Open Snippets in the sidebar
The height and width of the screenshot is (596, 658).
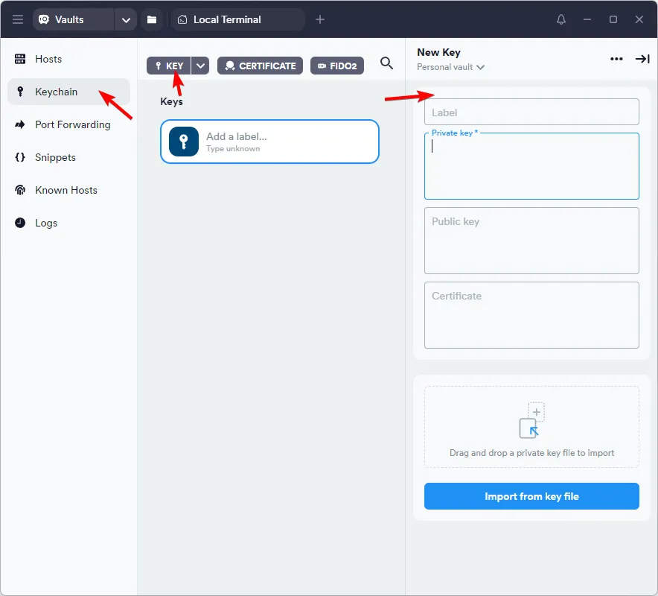pos(68,157)
